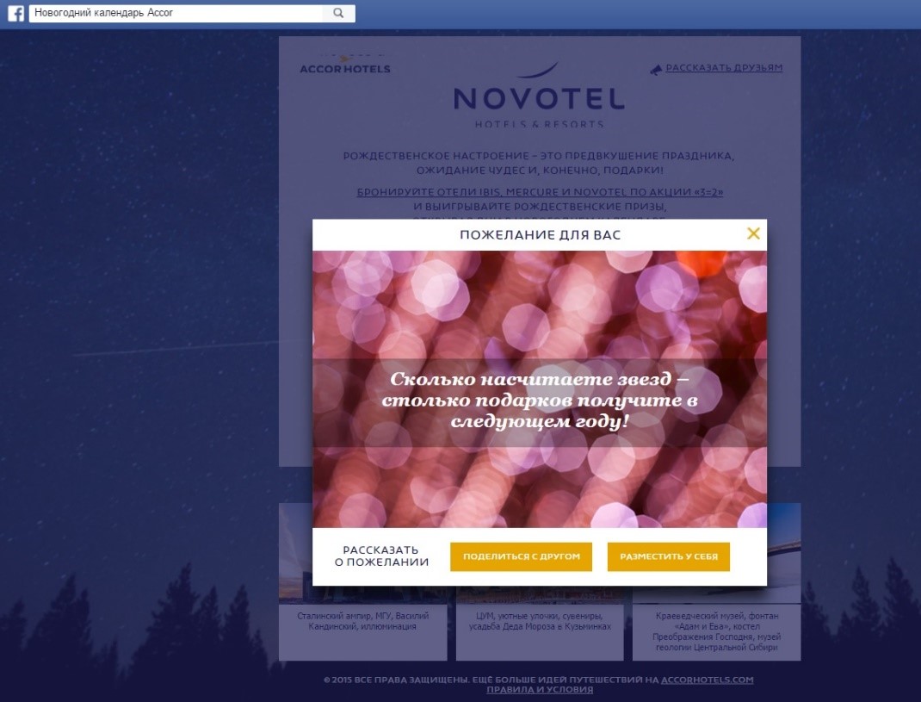
Task: Open the Facebook logo icon
Action: pyautogui.click(x=15, y=13)
